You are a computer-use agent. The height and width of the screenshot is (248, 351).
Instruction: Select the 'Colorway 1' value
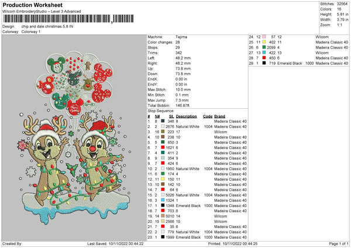point(31,32)
